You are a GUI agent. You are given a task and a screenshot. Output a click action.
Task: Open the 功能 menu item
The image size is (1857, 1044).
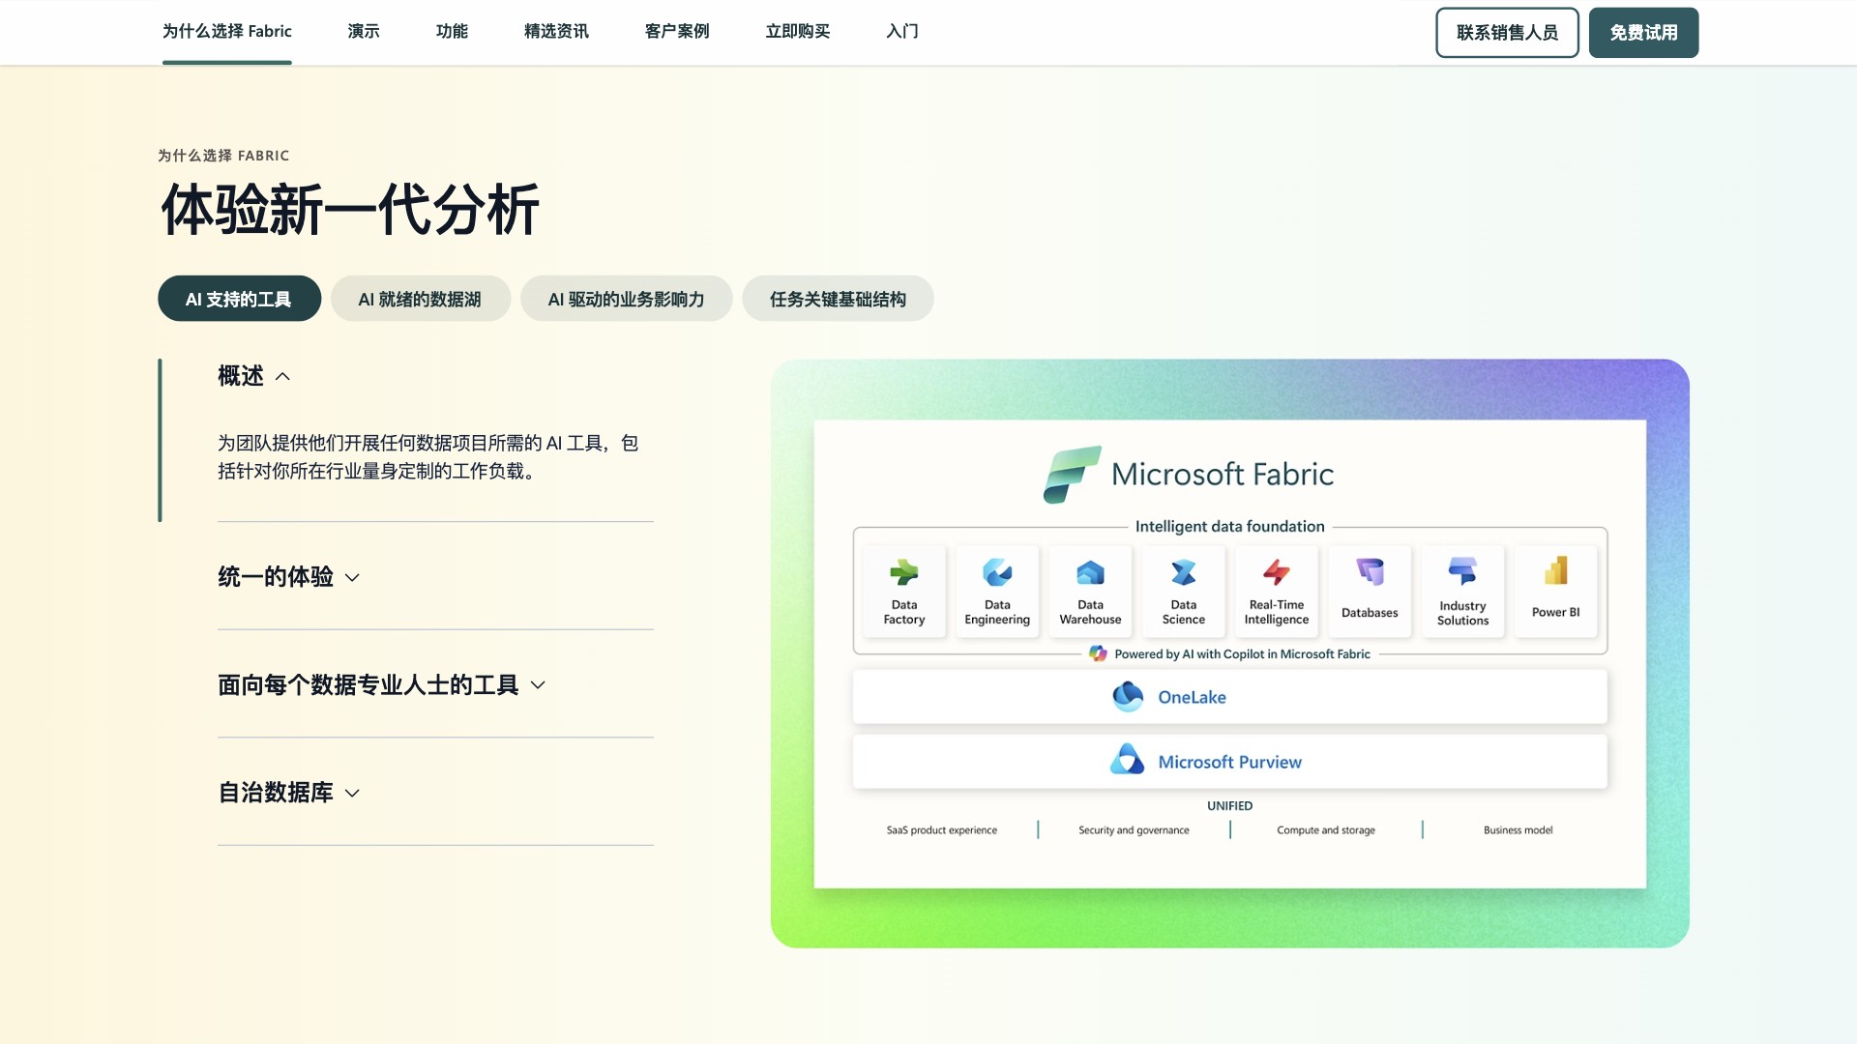452,31
